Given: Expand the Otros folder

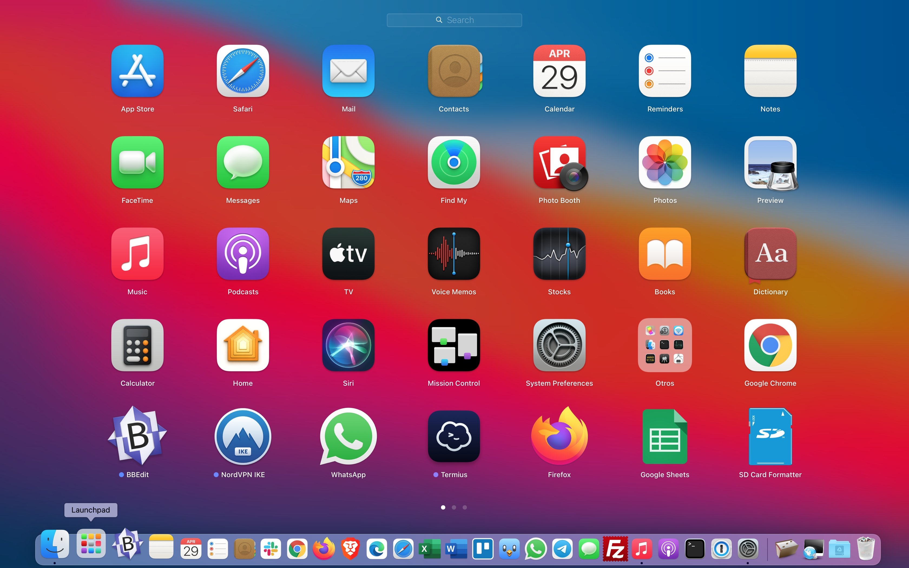Looking at the screenshot, I should [664, 345].
